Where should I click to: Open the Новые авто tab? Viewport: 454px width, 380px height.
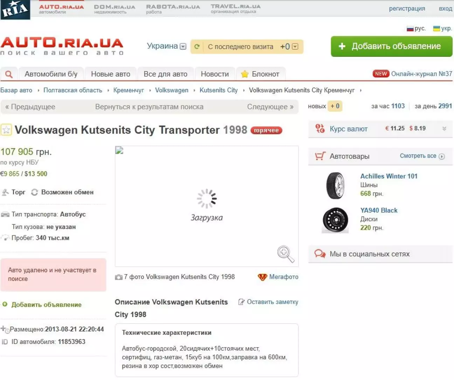(110, 74)
